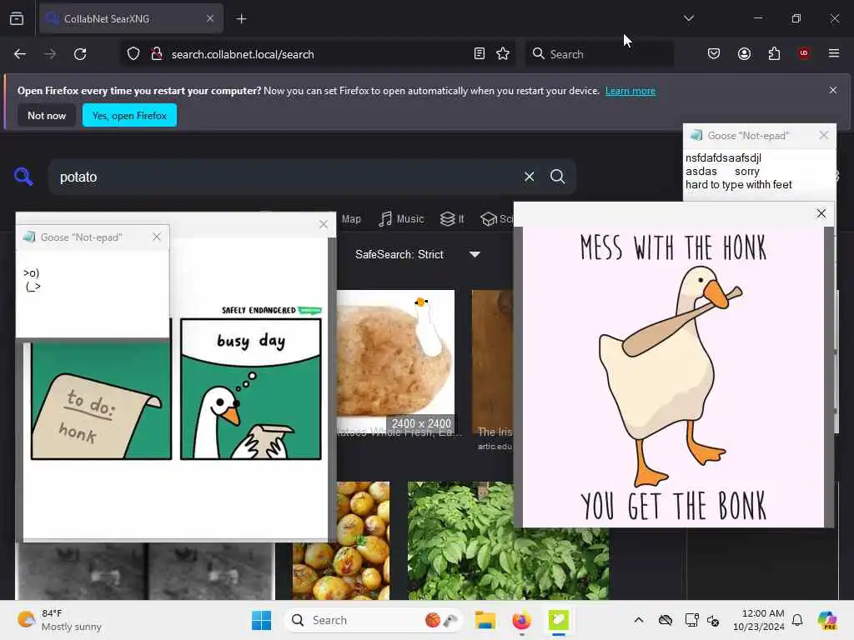854x640 pixels.
Task: Submit search with magnifier button
Action: 558,177
